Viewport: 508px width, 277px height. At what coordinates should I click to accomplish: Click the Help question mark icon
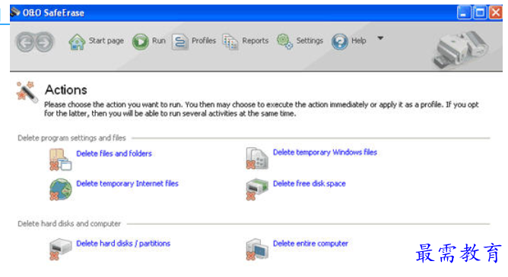pos(339,42)
